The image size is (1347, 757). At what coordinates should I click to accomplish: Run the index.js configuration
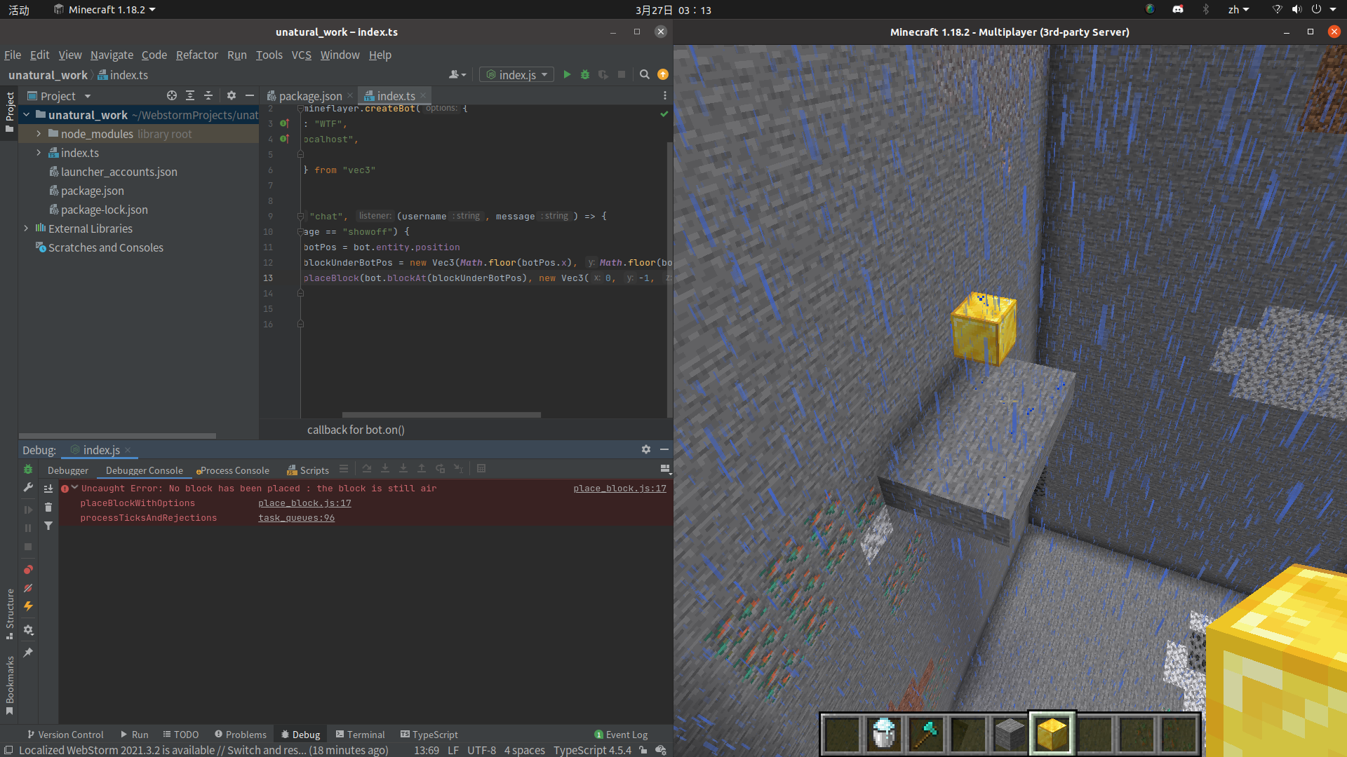(x=566, y=74)
